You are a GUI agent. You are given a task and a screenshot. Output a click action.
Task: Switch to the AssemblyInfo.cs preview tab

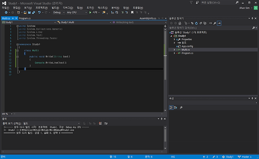point(148,18)
